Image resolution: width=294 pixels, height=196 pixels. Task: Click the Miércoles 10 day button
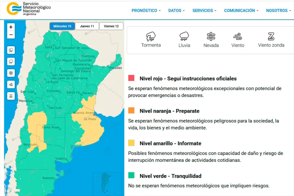coord(62,26)
